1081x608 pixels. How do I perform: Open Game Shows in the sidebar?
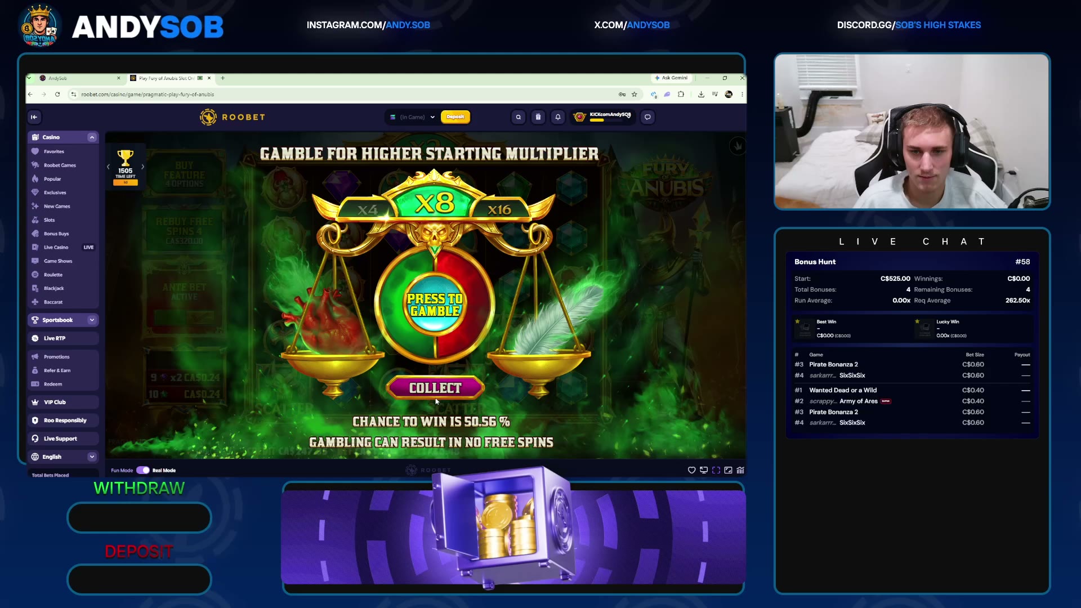pyautogui.click(x=58, y=261)
